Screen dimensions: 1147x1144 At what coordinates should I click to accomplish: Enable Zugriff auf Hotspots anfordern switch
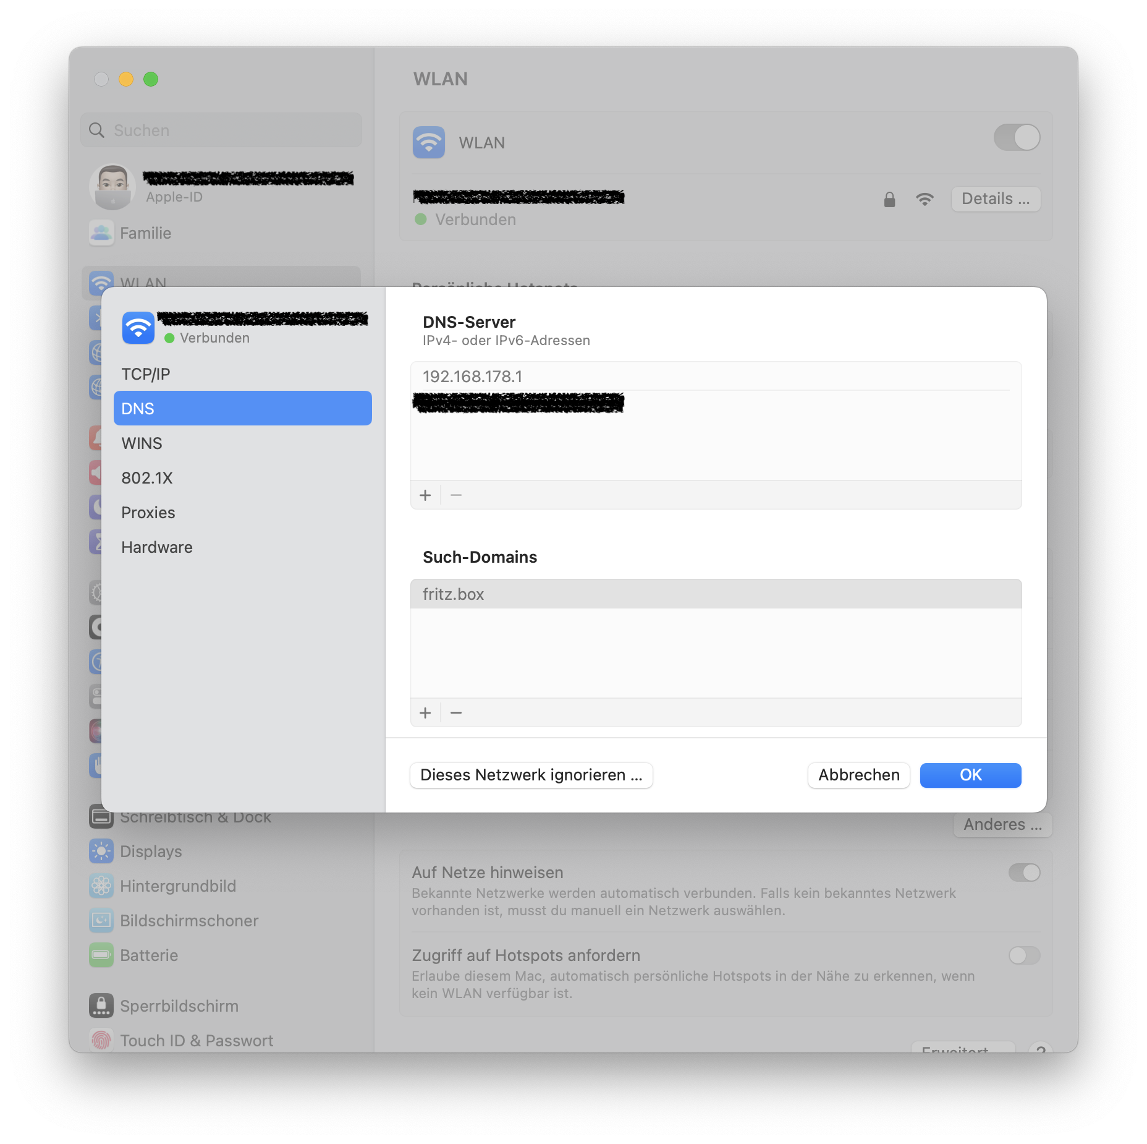(x=1024, y=955)
